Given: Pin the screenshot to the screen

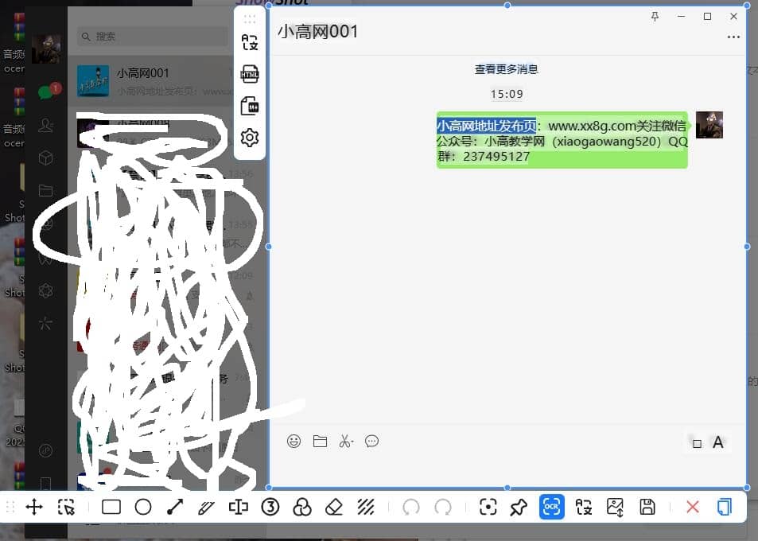Looking at the screenshot, I should 519,507.
